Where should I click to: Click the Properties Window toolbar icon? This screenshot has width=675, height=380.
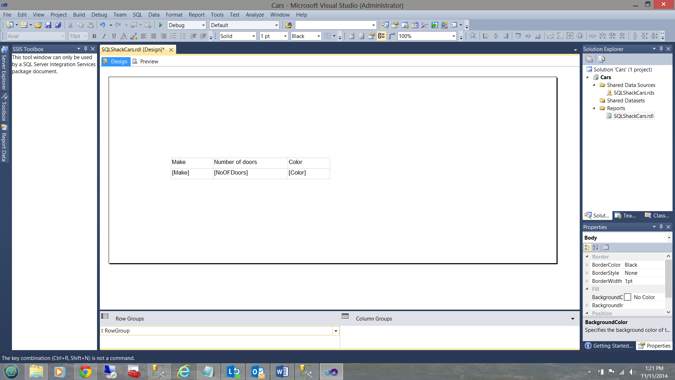pyautogui.click(x=395, y=25)
